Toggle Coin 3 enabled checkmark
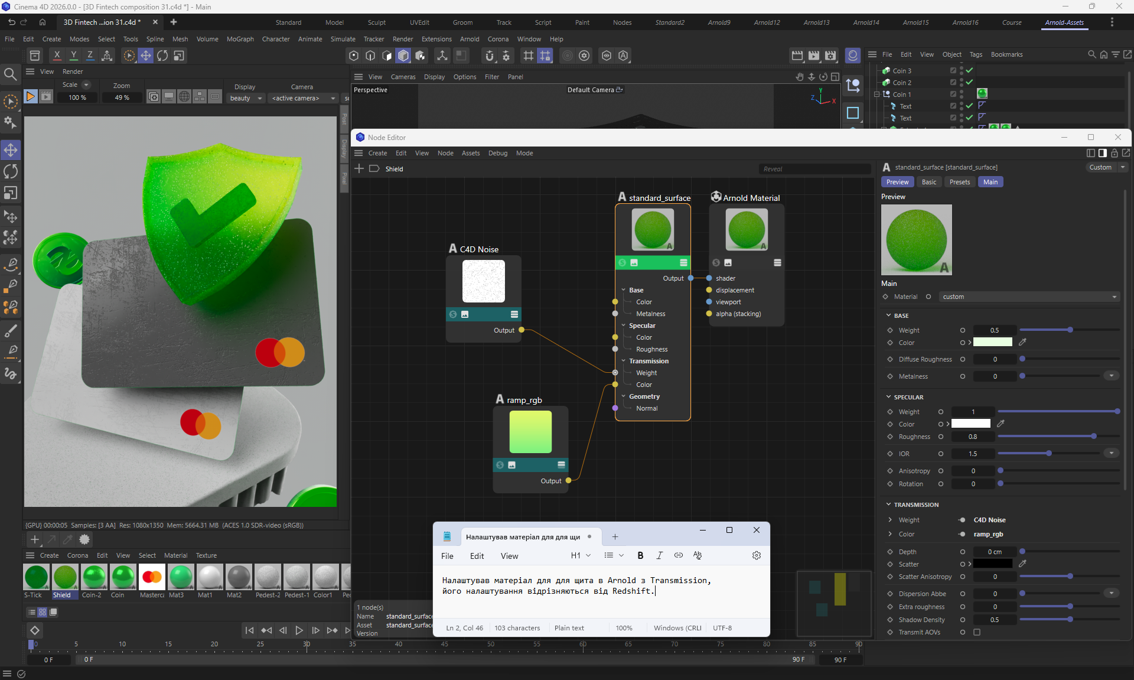This screenshot has height=680, width=1134. pyautogui.click(x=969, y=70)
